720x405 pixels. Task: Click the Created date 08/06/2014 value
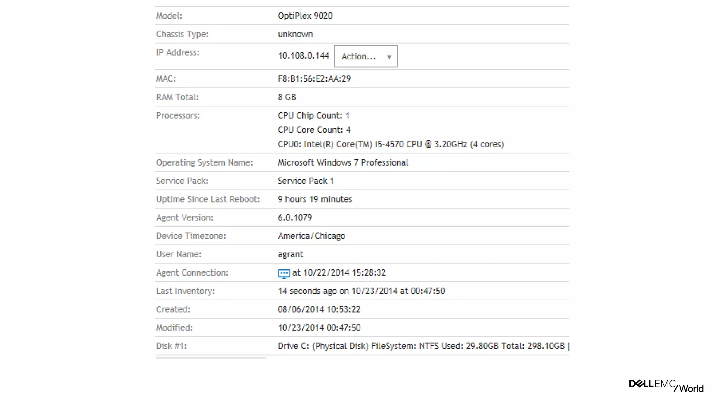(x=319, y=309)
